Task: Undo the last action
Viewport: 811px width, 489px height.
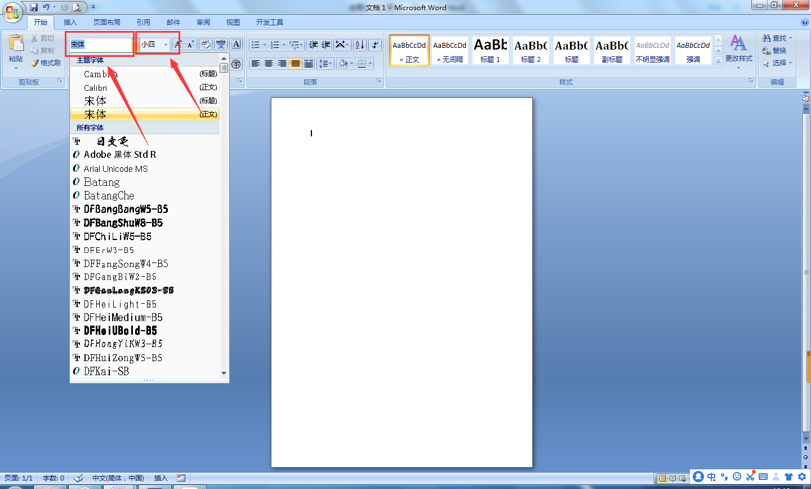Action: 46,7
